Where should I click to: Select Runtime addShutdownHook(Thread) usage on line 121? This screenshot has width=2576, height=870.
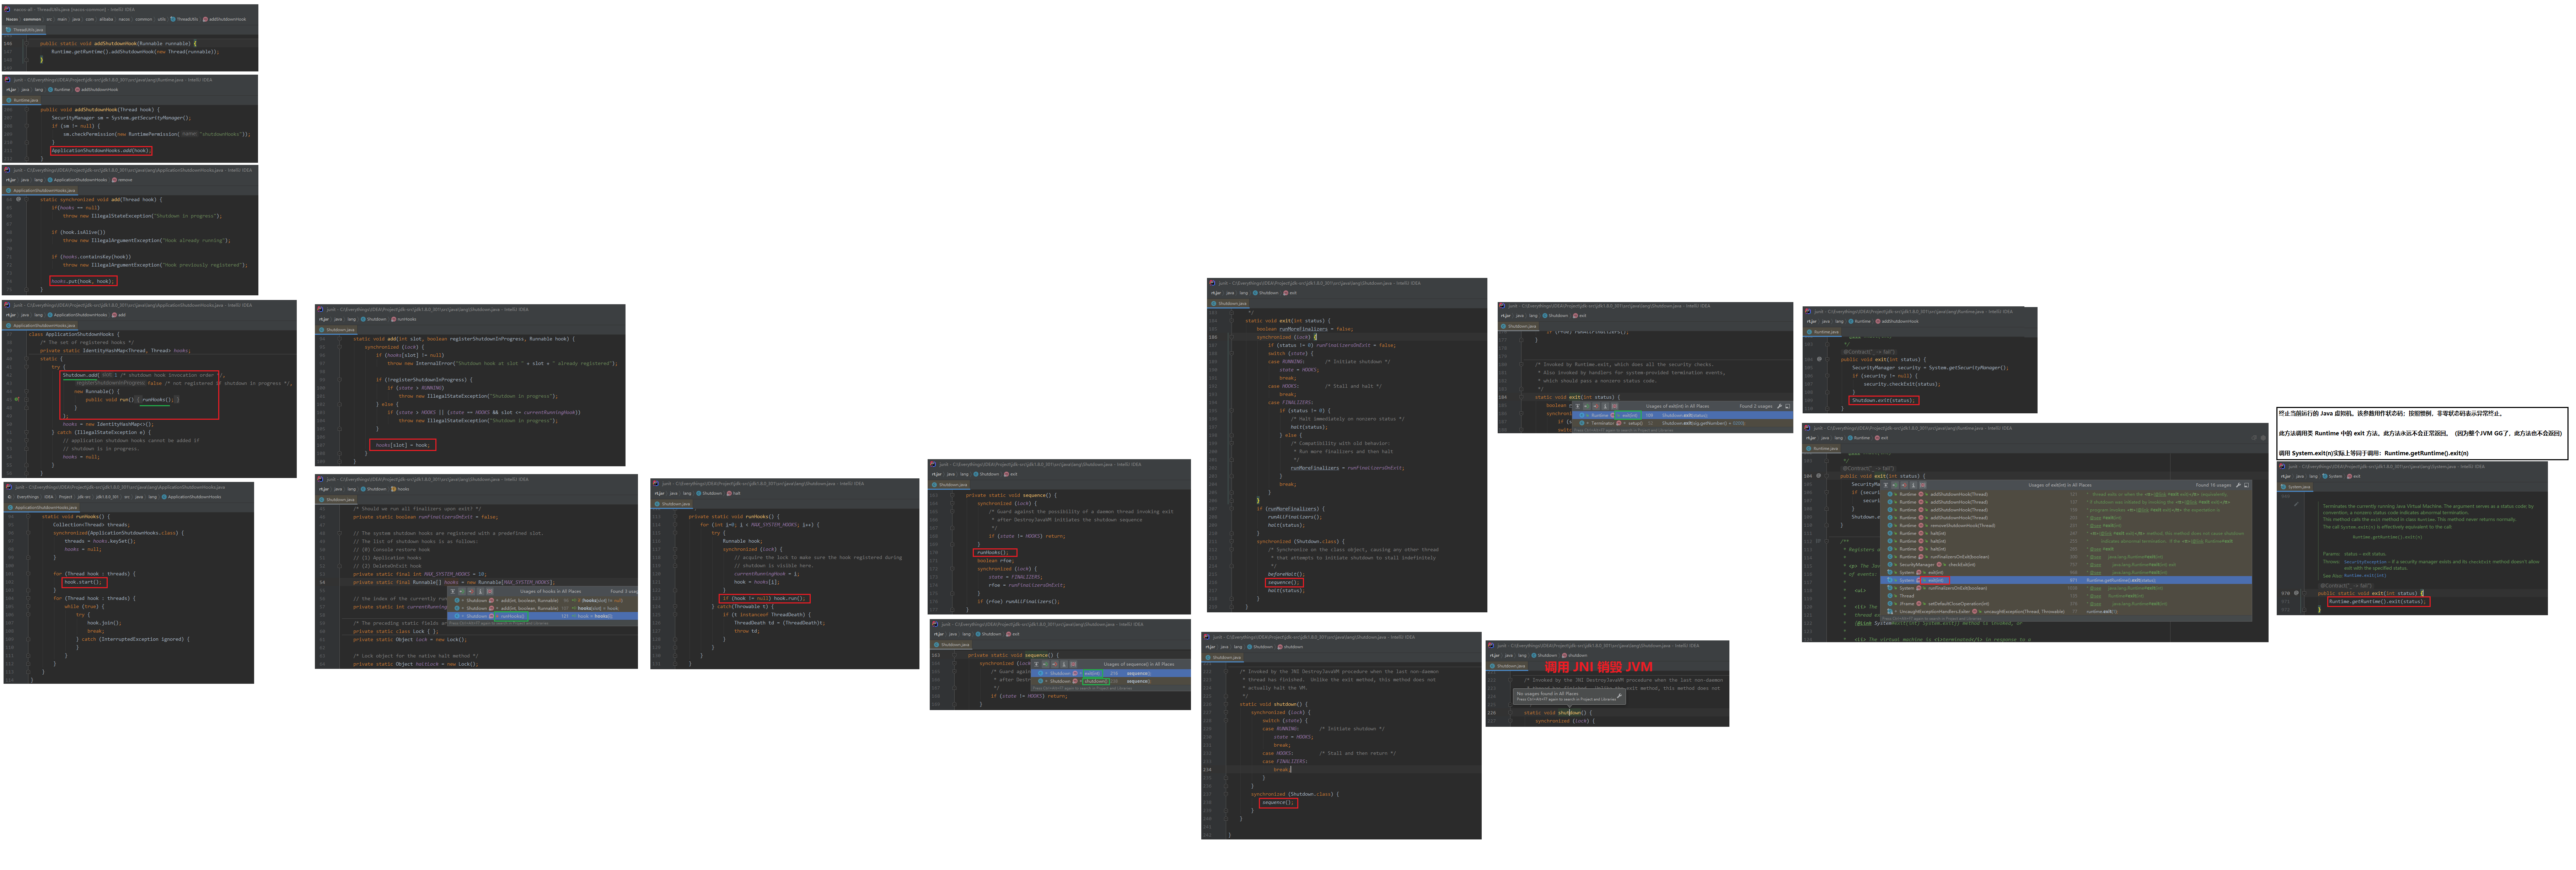(2066, 494)
